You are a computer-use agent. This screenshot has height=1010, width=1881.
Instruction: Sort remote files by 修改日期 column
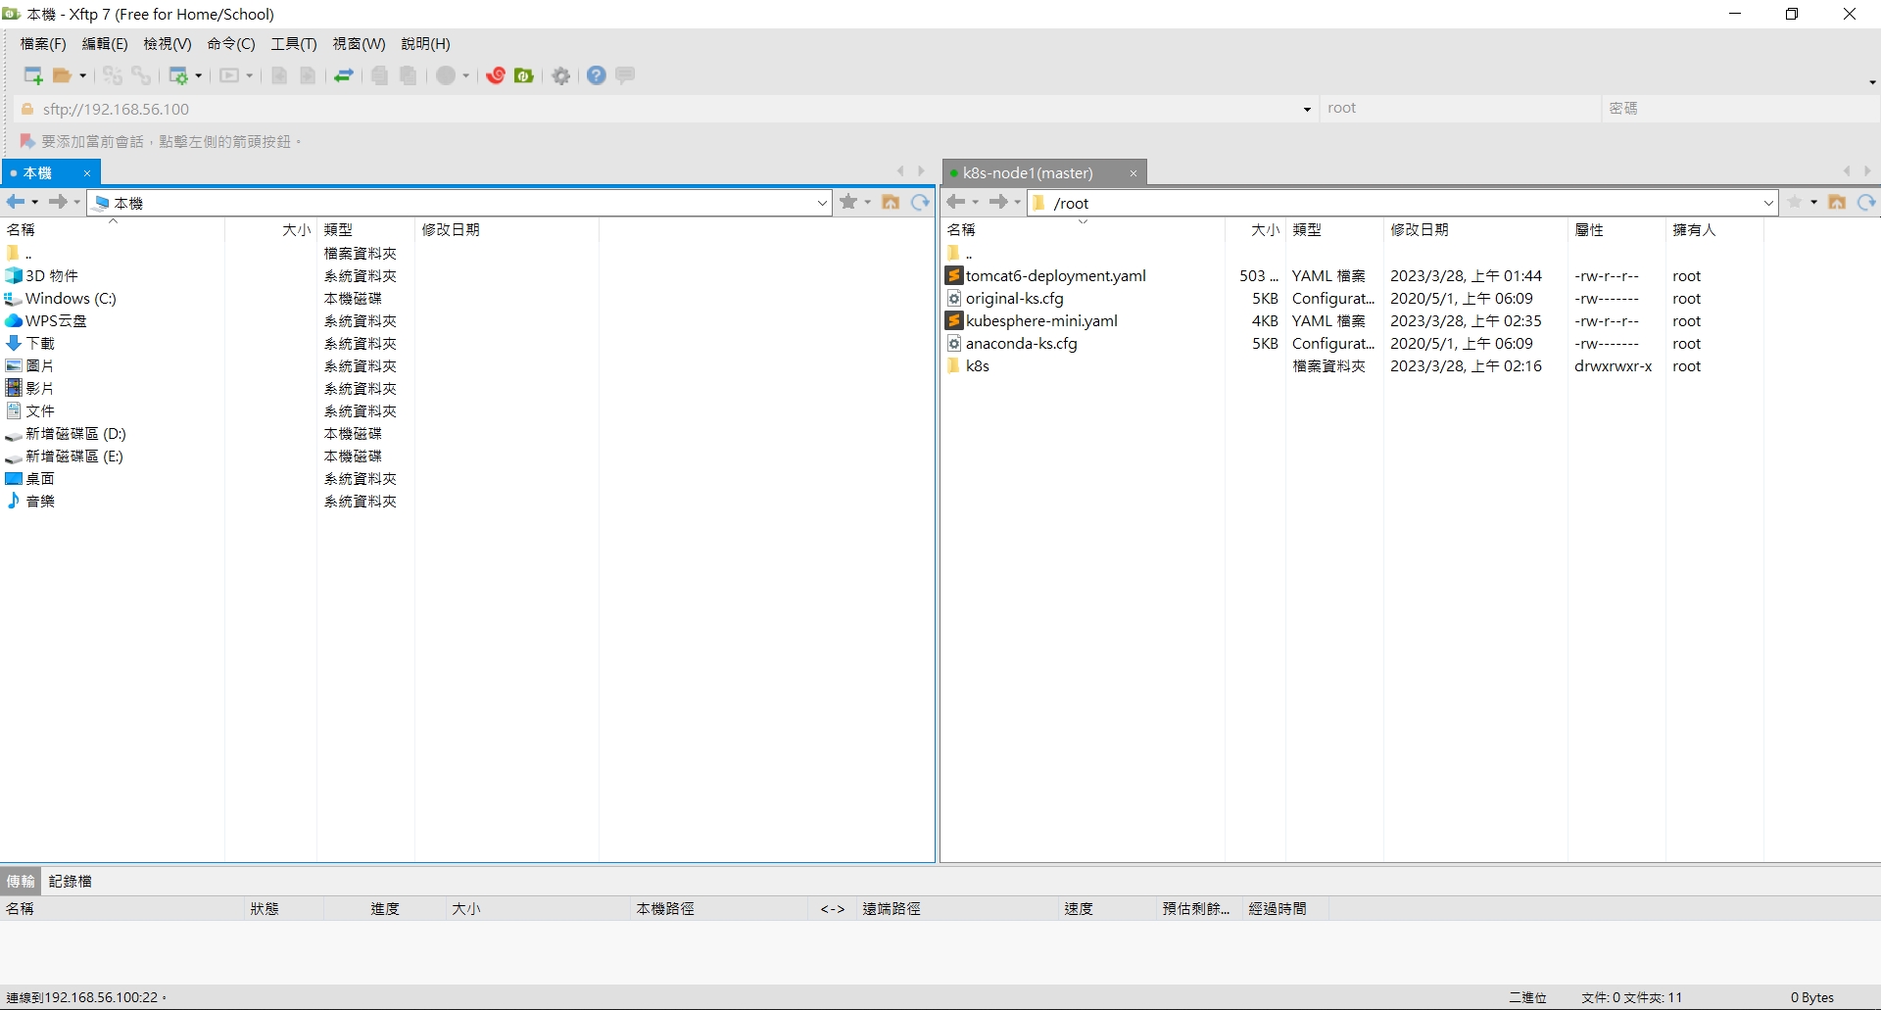[x=1474, y=229]
